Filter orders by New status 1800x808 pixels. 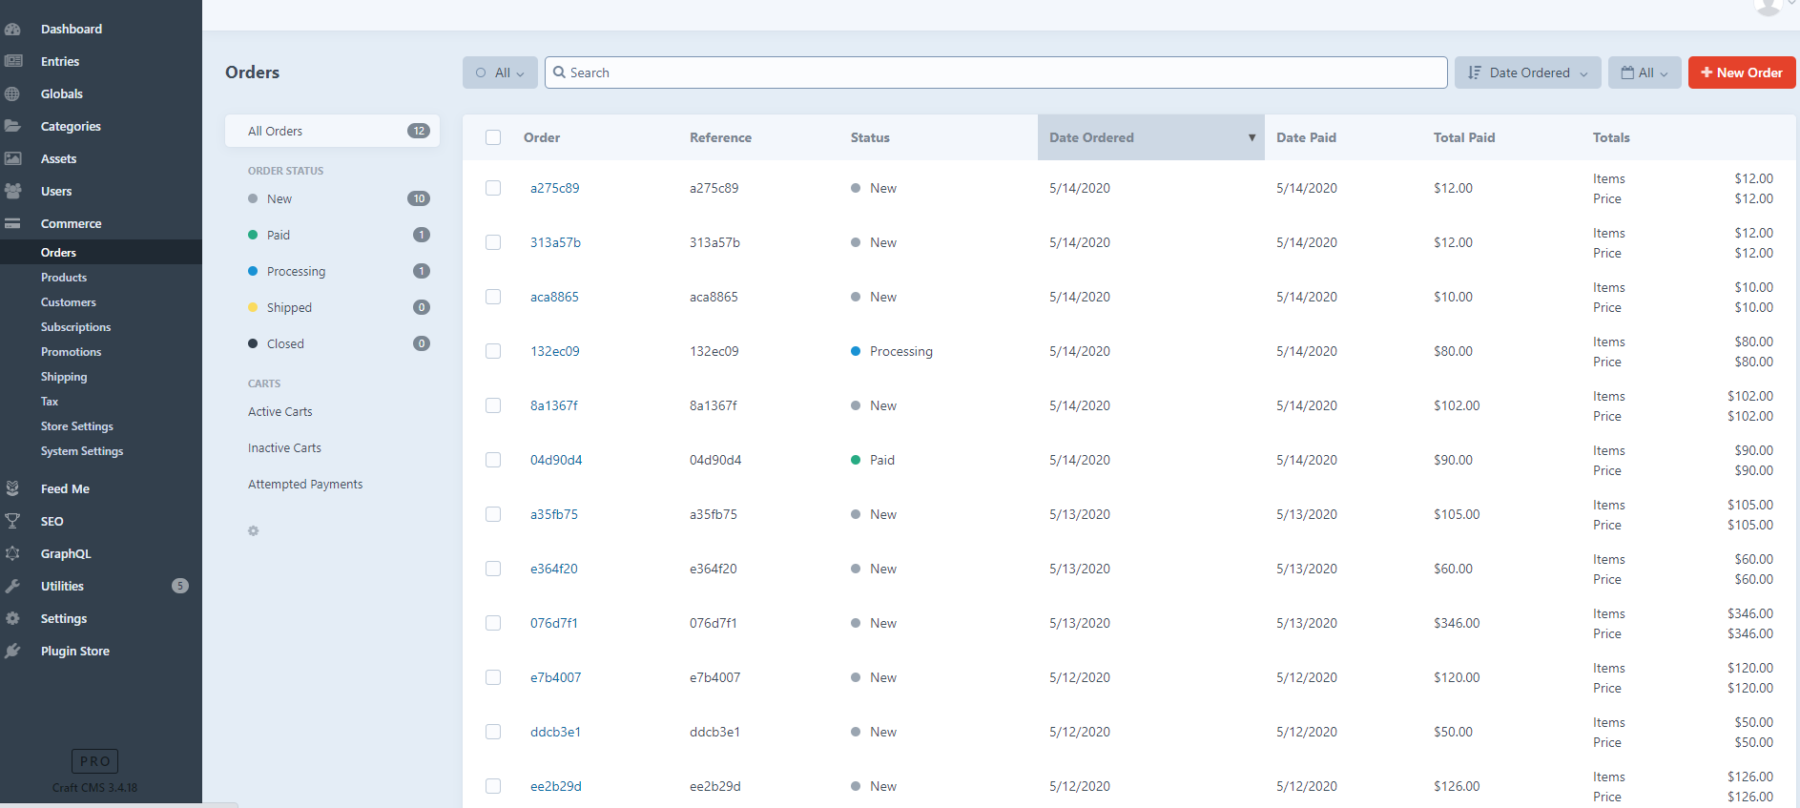coord(332,198)
